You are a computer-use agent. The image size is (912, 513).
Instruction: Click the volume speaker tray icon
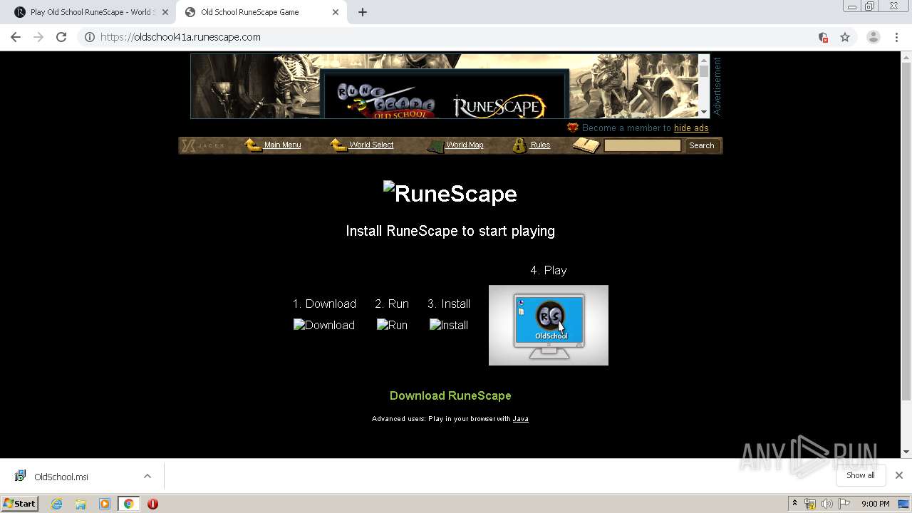coord(826,504)
